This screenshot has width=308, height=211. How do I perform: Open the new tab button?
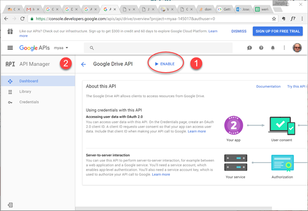[x=278, y=9]
